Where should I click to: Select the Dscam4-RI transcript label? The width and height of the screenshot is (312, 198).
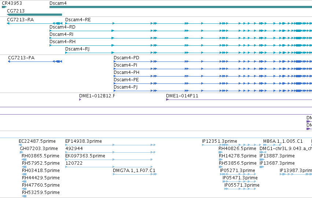coord(62,34)
